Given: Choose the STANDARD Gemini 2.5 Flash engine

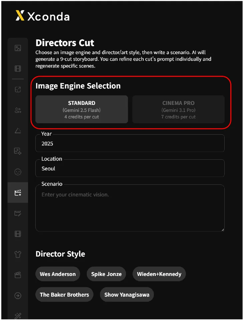Looking at the screenshot, I should tap(82, 109).
